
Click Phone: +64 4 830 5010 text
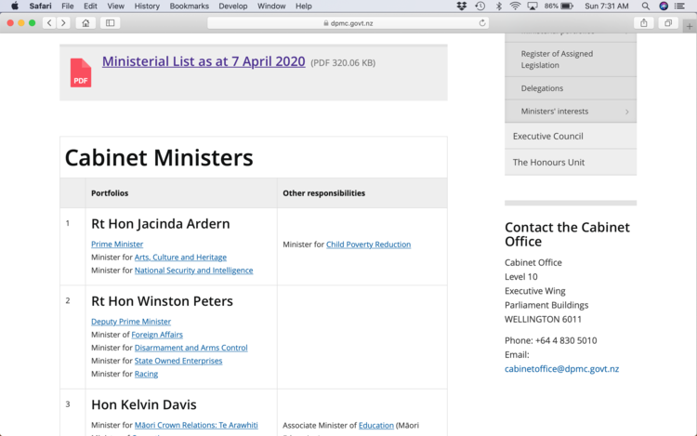tap(550, 340)
